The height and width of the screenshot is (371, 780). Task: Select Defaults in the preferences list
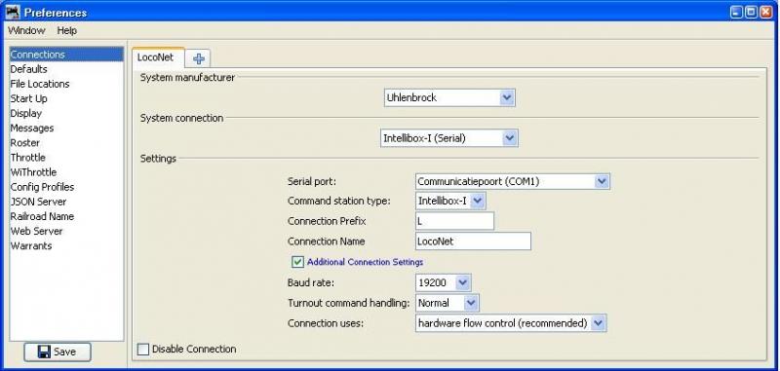click(x=66, y=69)
